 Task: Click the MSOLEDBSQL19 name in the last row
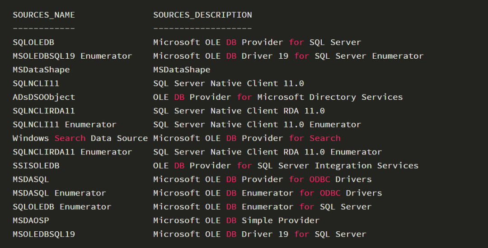coord(44,234)
